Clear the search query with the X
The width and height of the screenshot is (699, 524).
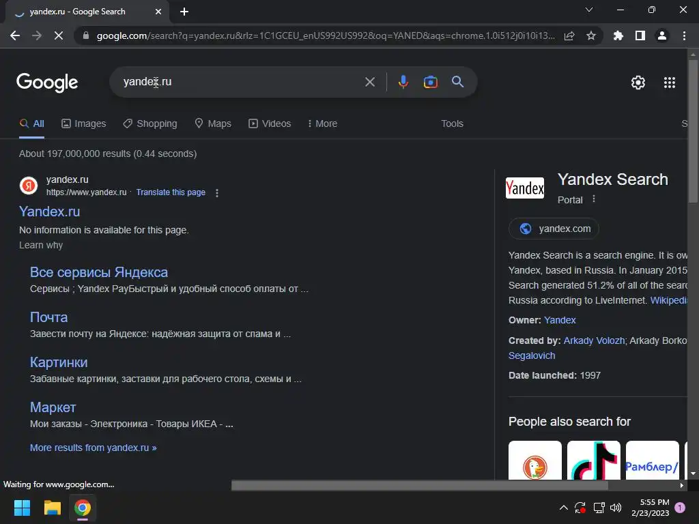click(x=370, y=82)
